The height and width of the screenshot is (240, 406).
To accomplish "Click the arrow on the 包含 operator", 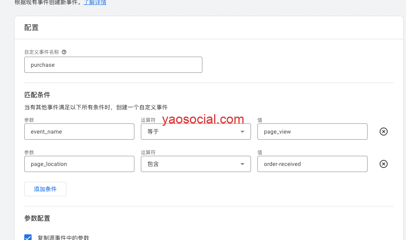I will click(242, 164).
